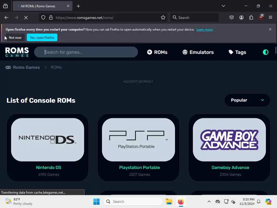
Task: Open the Windows Start menu
Action: [97, 201]
